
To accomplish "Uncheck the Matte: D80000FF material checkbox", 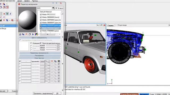I will point(41,23).
